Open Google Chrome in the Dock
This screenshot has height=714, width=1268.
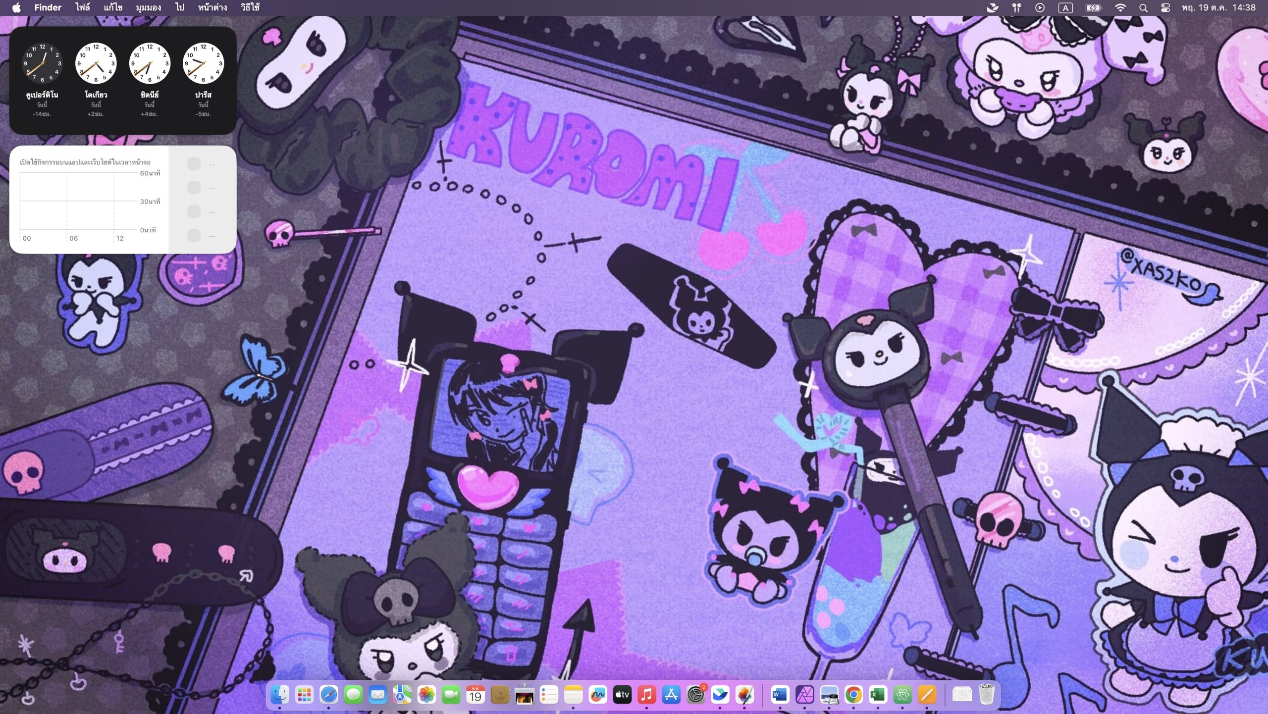853,695
